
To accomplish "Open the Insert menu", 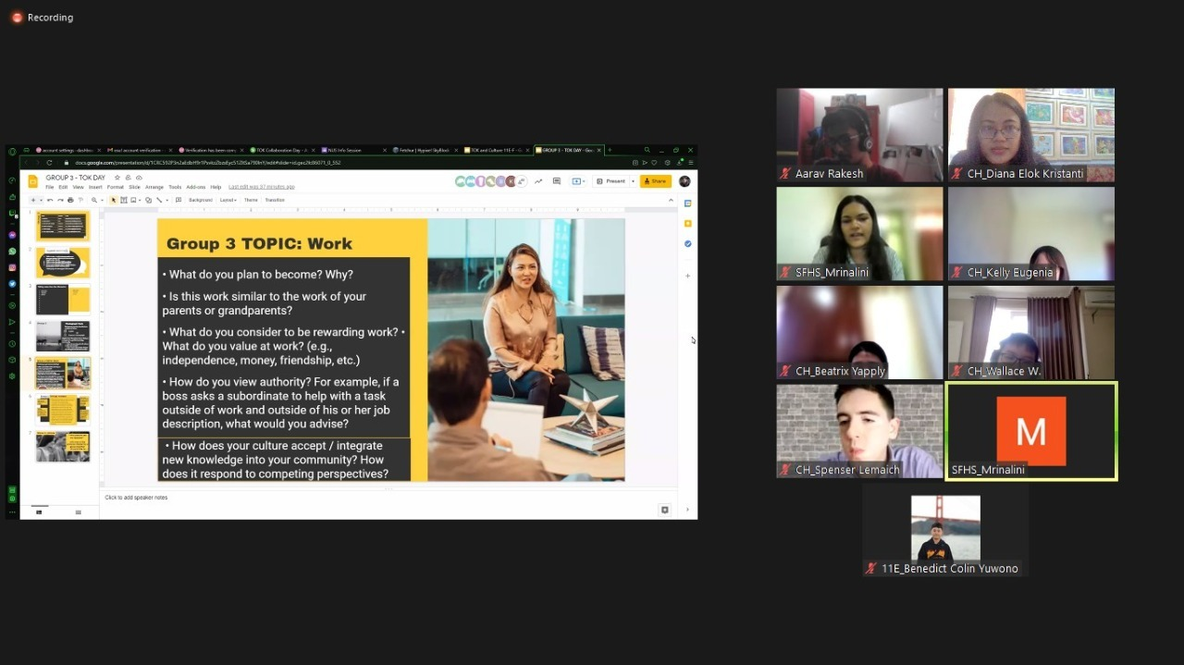I will (95, 187).
